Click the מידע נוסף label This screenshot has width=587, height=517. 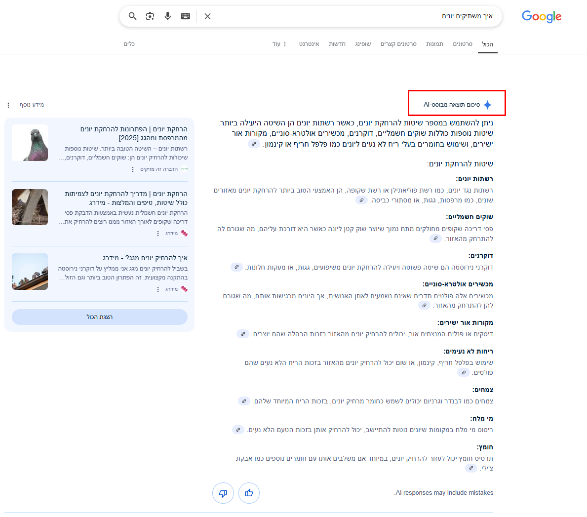click(32, 105)
